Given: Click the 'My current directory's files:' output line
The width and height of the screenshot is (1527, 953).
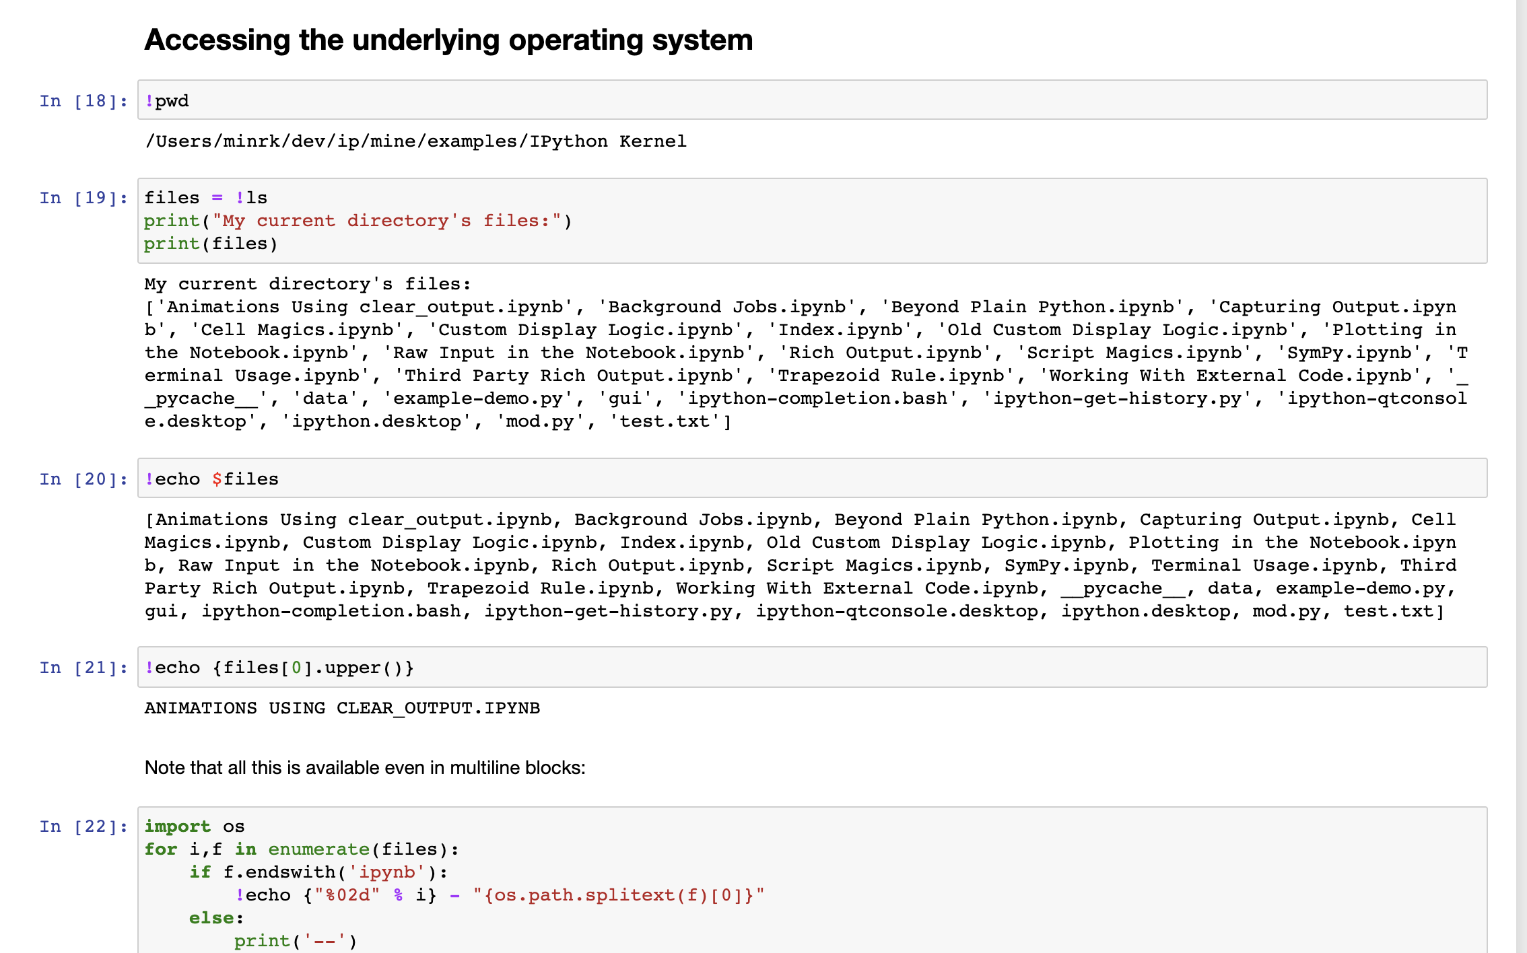Looking at the screenshot, I should [x=308, y=284].
